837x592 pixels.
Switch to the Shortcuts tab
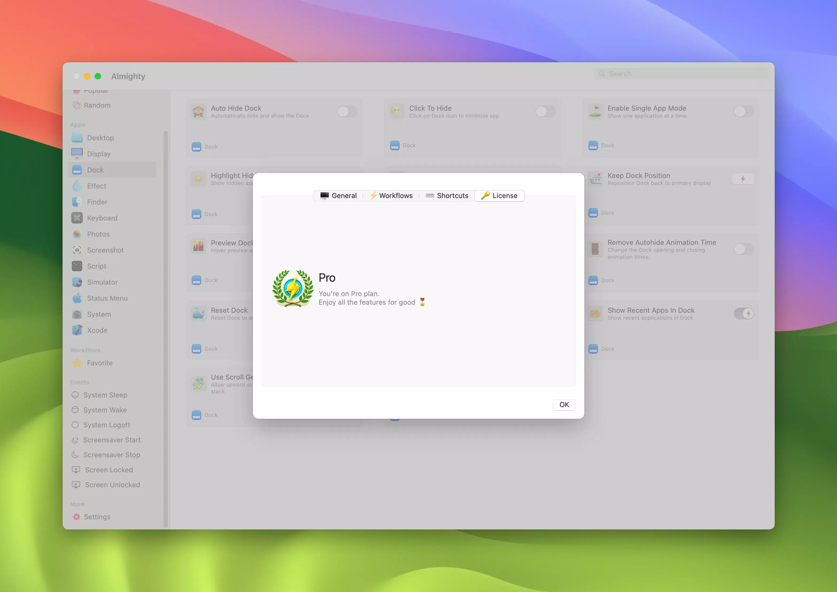pyautogui.click(x=447, y=196)
